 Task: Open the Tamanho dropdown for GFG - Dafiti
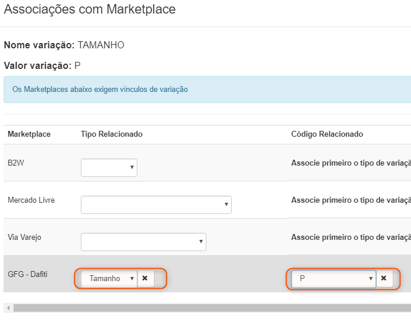pyautogui.click(x=109, y=278)
